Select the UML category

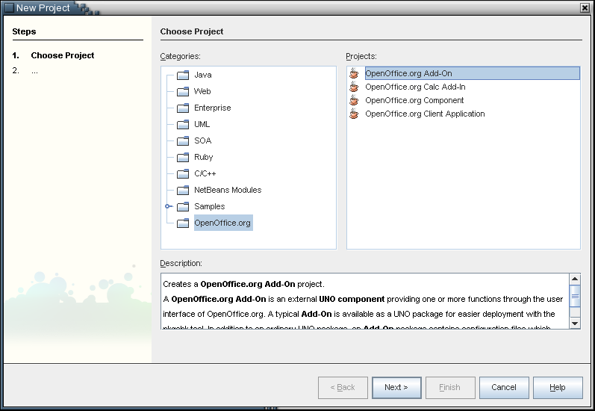[x=202, y=124]
